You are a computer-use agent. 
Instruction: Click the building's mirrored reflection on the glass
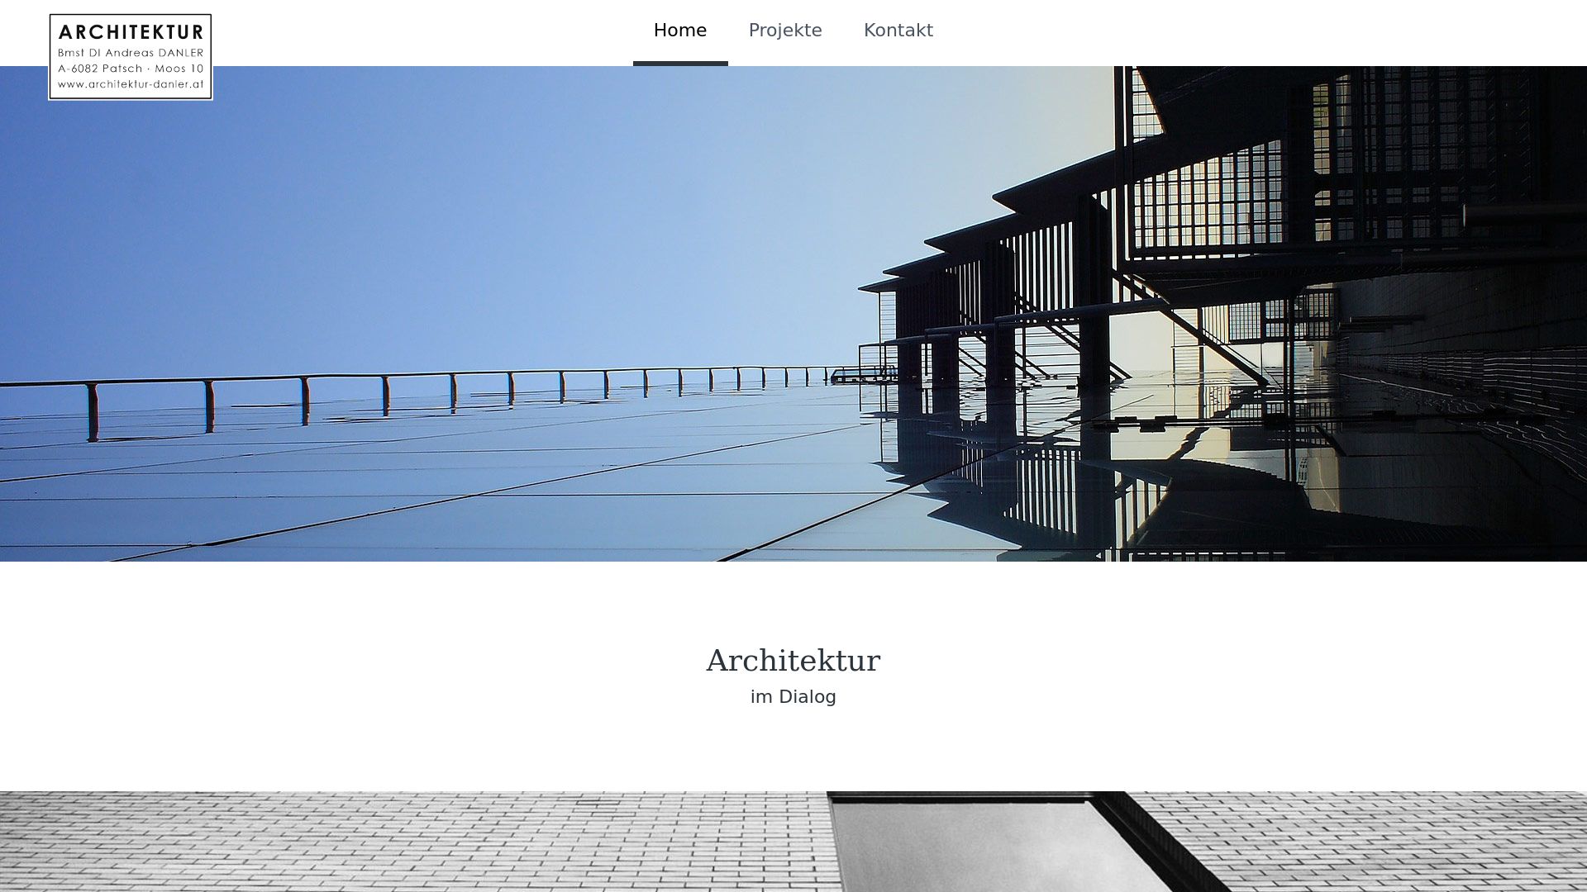[x=1075, y=479]
